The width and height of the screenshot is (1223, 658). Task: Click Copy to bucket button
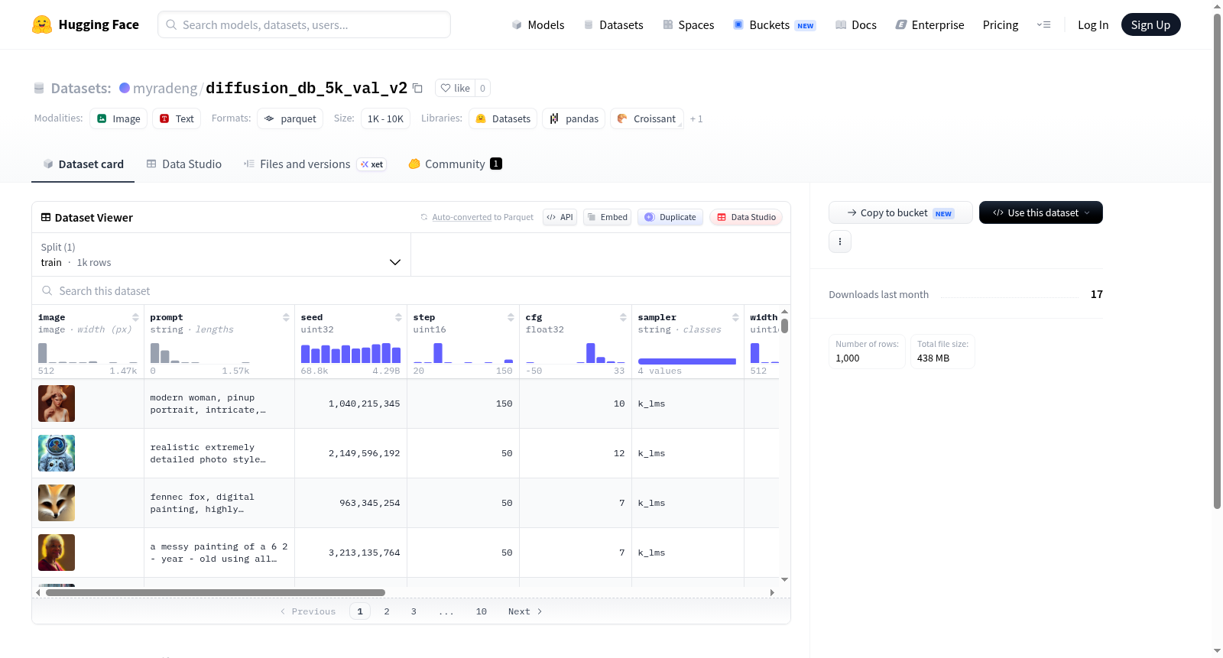[900, 212]
